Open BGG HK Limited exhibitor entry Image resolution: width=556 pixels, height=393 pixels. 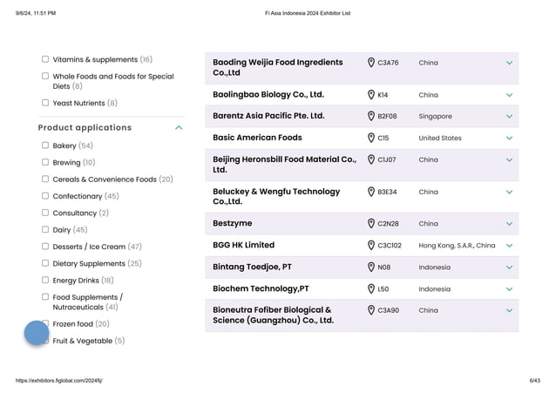[x=243, y=246]
